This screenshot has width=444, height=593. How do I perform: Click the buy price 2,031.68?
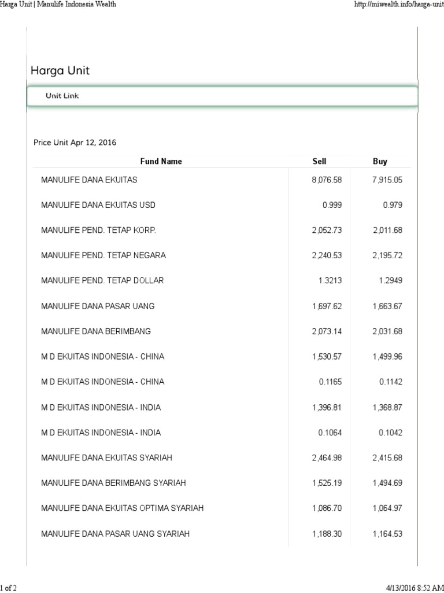(x=387, y=331)
